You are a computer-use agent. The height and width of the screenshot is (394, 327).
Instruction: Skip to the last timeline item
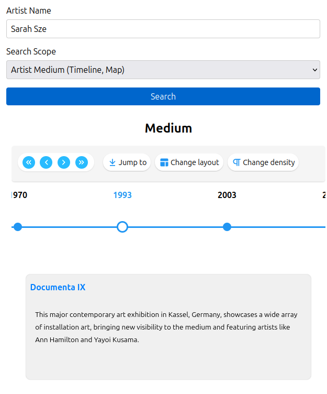[x=81, y=162]
